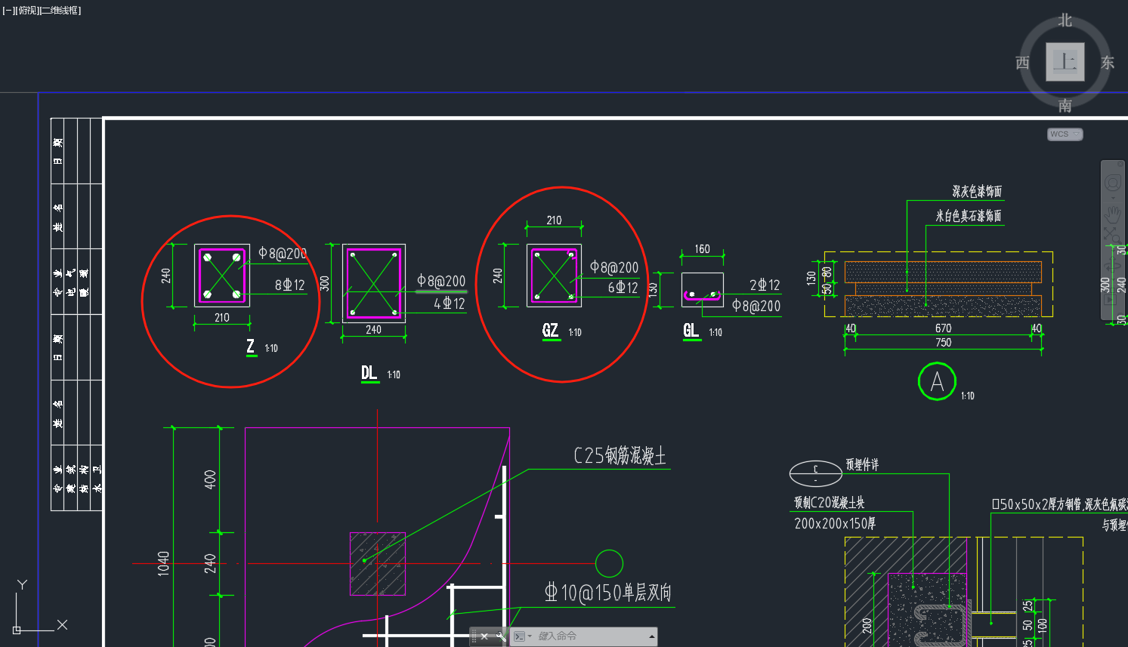
Task: Focus the 键入命令 command input field
Action: tap(589, 636)
